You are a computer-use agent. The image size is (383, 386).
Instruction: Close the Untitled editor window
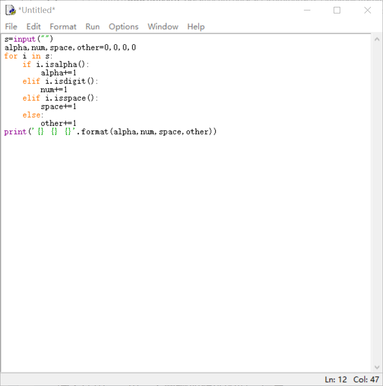point(367,10)
